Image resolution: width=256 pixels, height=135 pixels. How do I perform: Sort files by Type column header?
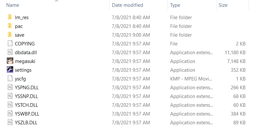(x=175, y=5)
